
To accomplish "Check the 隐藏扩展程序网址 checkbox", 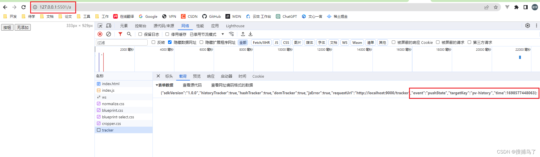I will tap(201, 42).
